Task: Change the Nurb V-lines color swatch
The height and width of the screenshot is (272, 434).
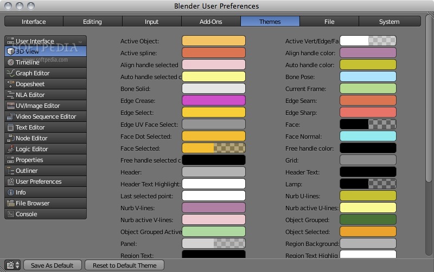Action: click(x=214, y=208)
